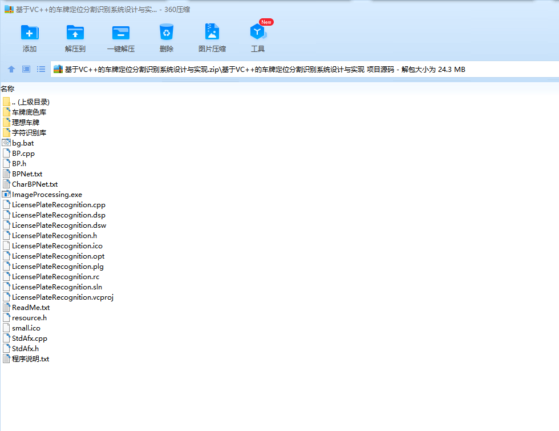
Task: Click the bg.bat batch file icon
Action: (x=6, y=143)
